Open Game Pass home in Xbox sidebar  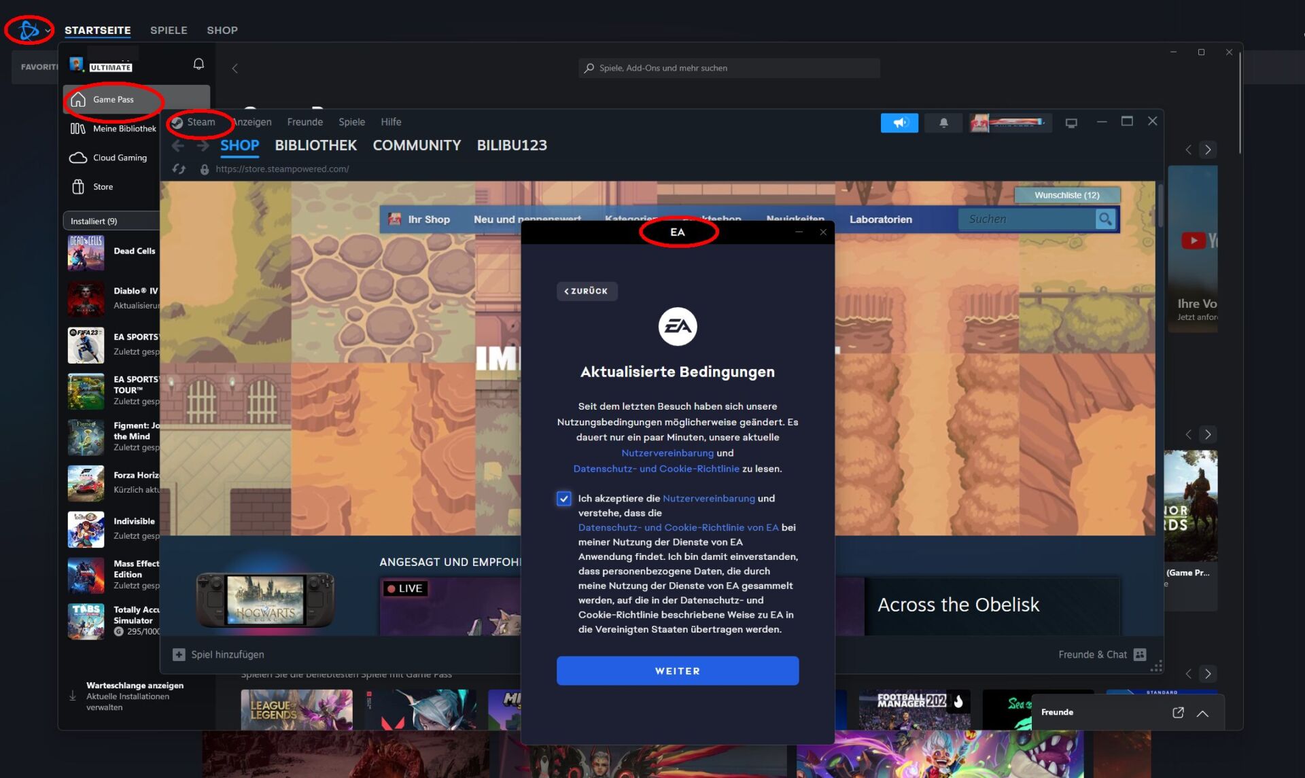137,99
